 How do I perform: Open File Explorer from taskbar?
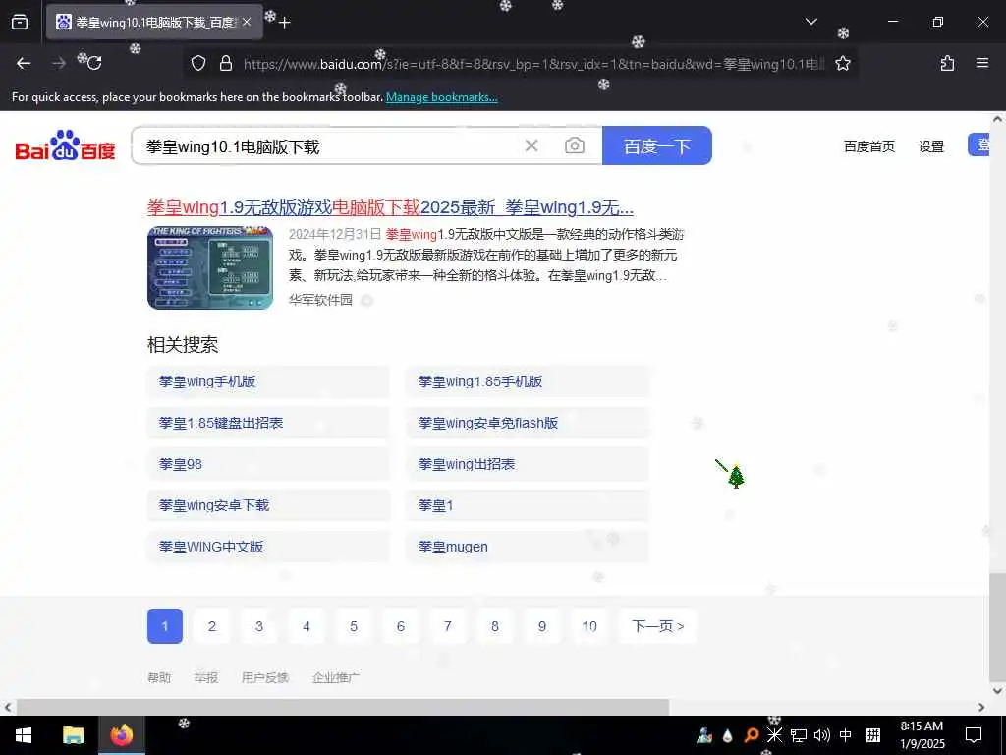tap(73, 735)
